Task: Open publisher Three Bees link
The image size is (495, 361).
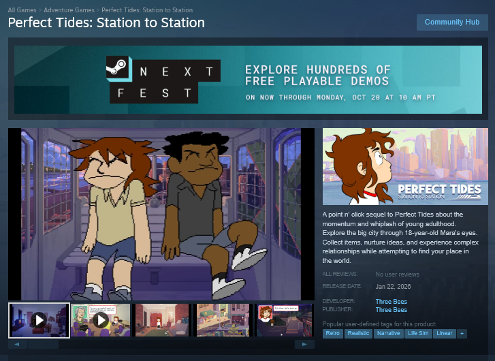Action: (391, 310)
